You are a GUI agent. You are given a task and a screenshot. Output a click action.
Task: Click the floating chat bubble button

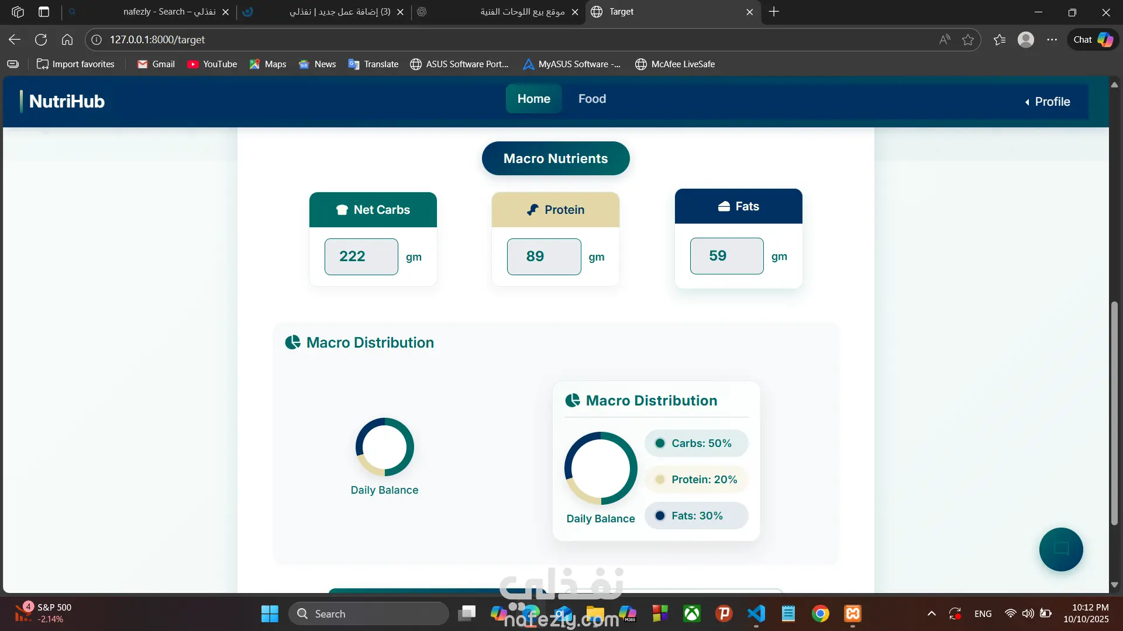tap(1060, 549)
